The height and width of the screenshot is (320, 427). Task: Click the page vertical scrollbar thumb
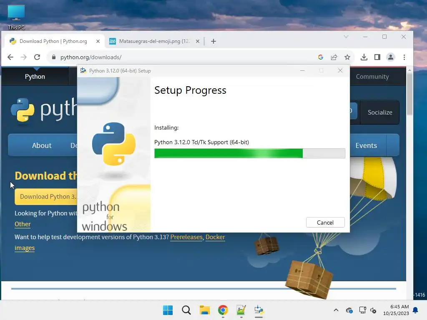[409, 94]
